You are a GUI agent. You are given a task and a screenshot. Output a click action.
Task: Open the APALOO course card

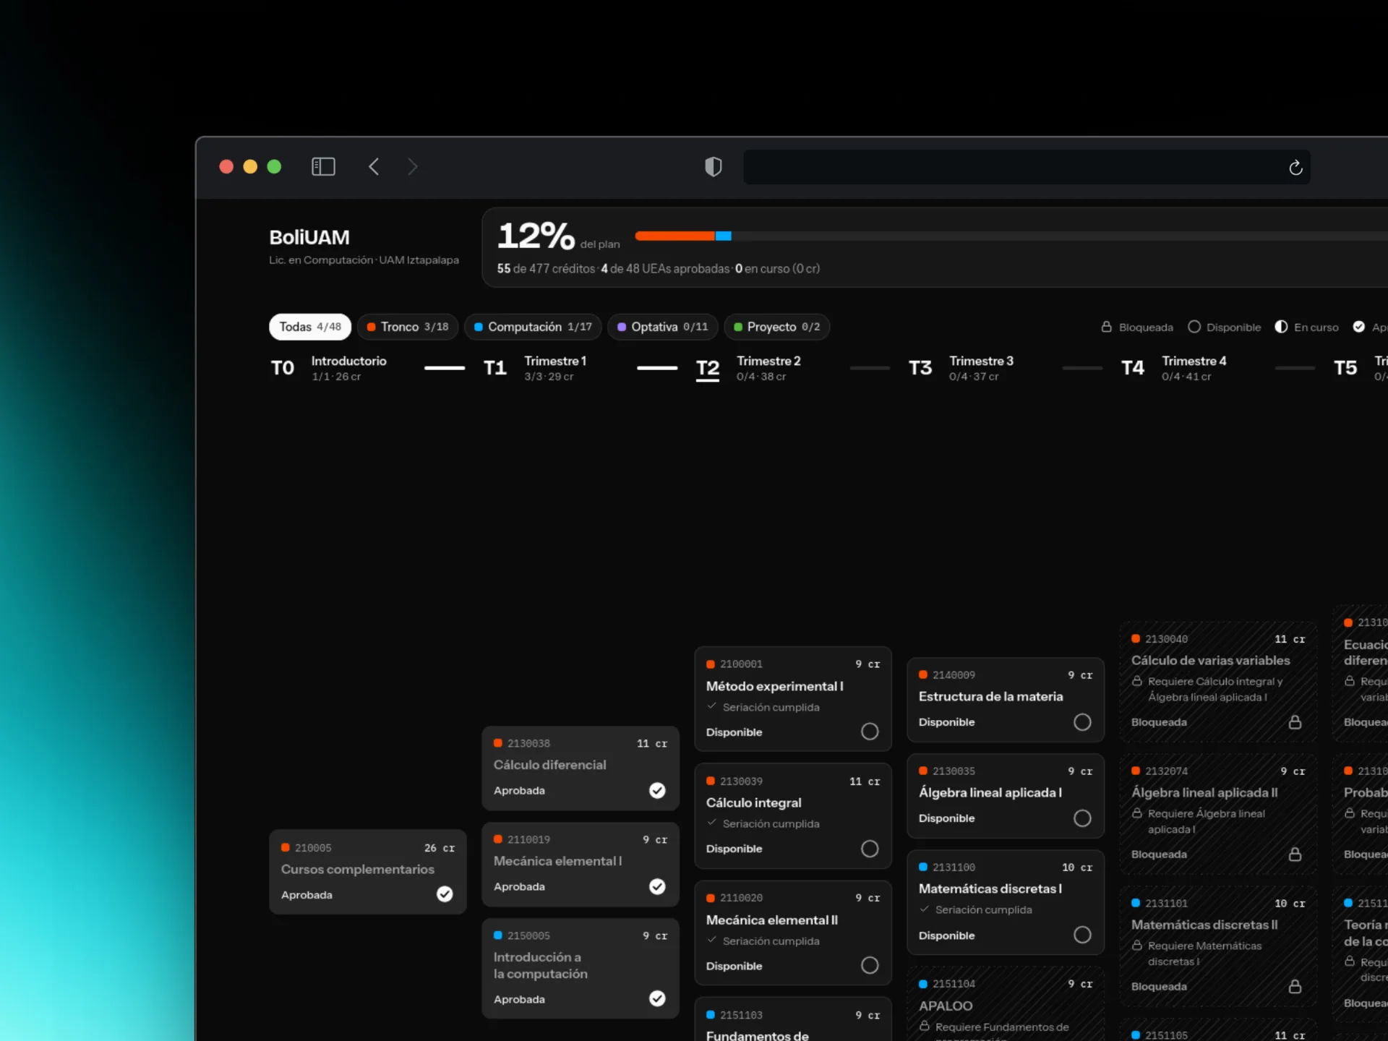tap(1006, 1005)
